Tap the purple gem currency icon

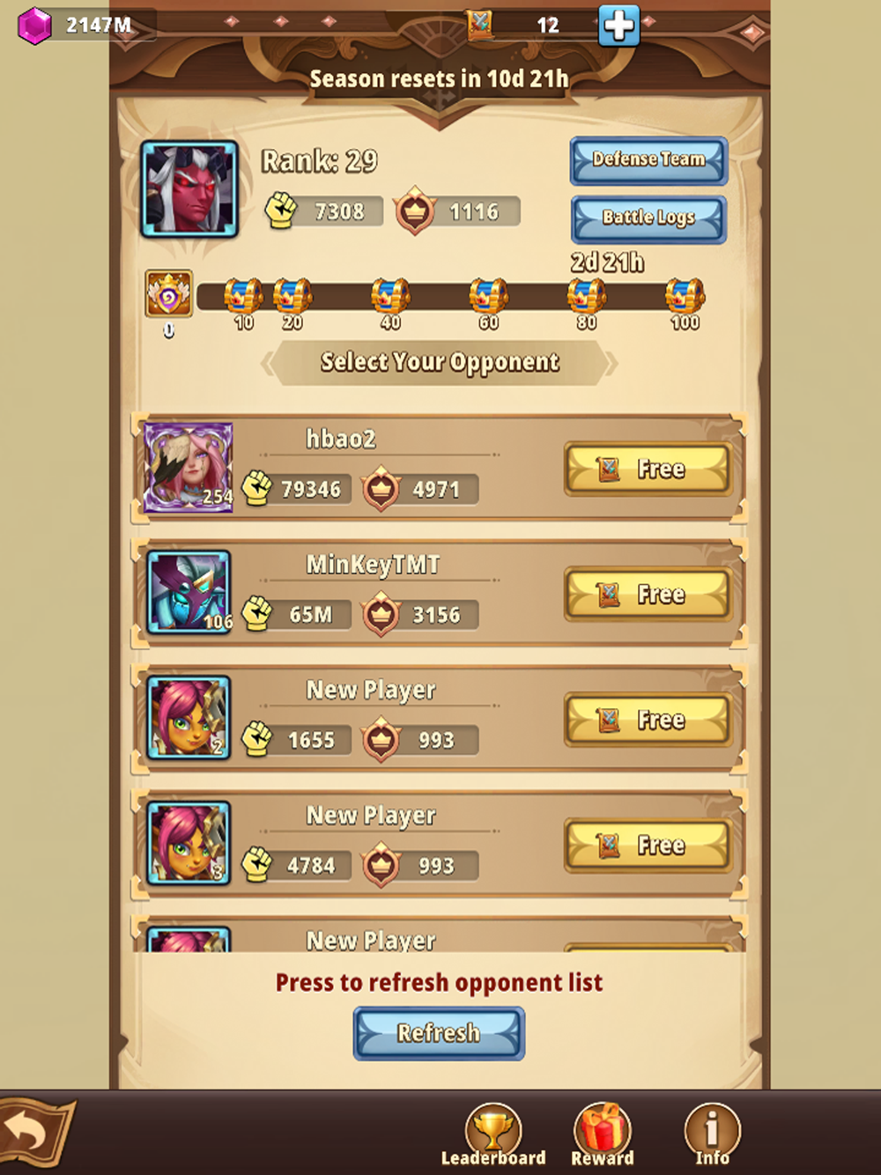[x=34, y=26]
